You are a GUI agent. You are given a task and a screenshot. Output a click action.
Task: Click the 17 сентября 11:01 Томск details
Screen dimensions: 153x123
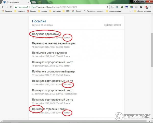click(x=51, y=75)
